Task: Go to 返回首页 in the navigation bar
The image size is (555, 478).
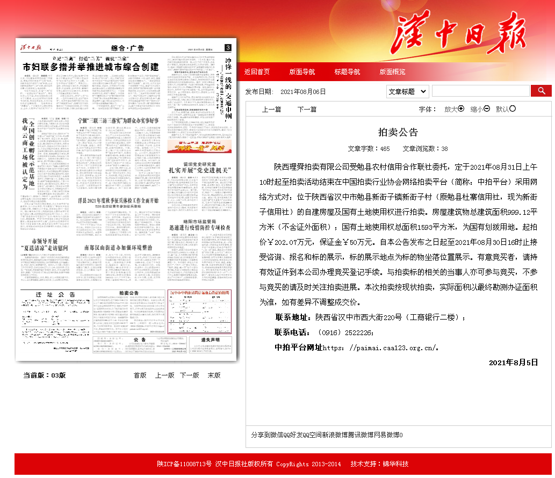Action: click(257, 72)
